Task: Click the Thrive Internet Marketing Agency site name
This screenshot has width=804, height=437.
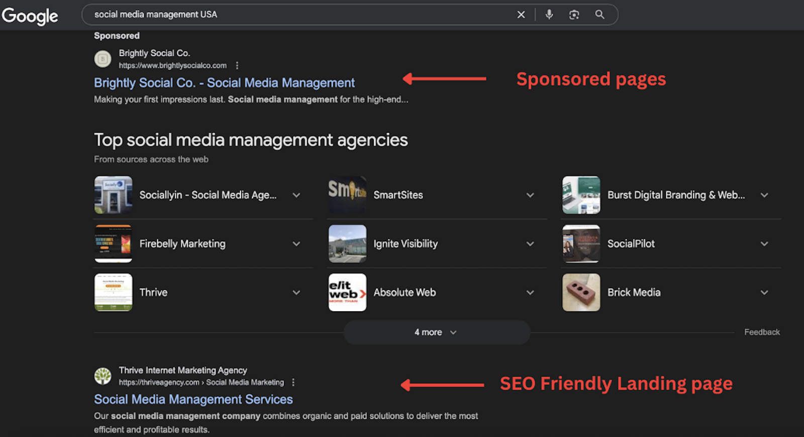Action: 183,370
